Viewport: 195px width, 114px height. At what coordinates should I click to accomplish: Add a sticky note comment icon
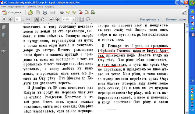click(68, 12)
